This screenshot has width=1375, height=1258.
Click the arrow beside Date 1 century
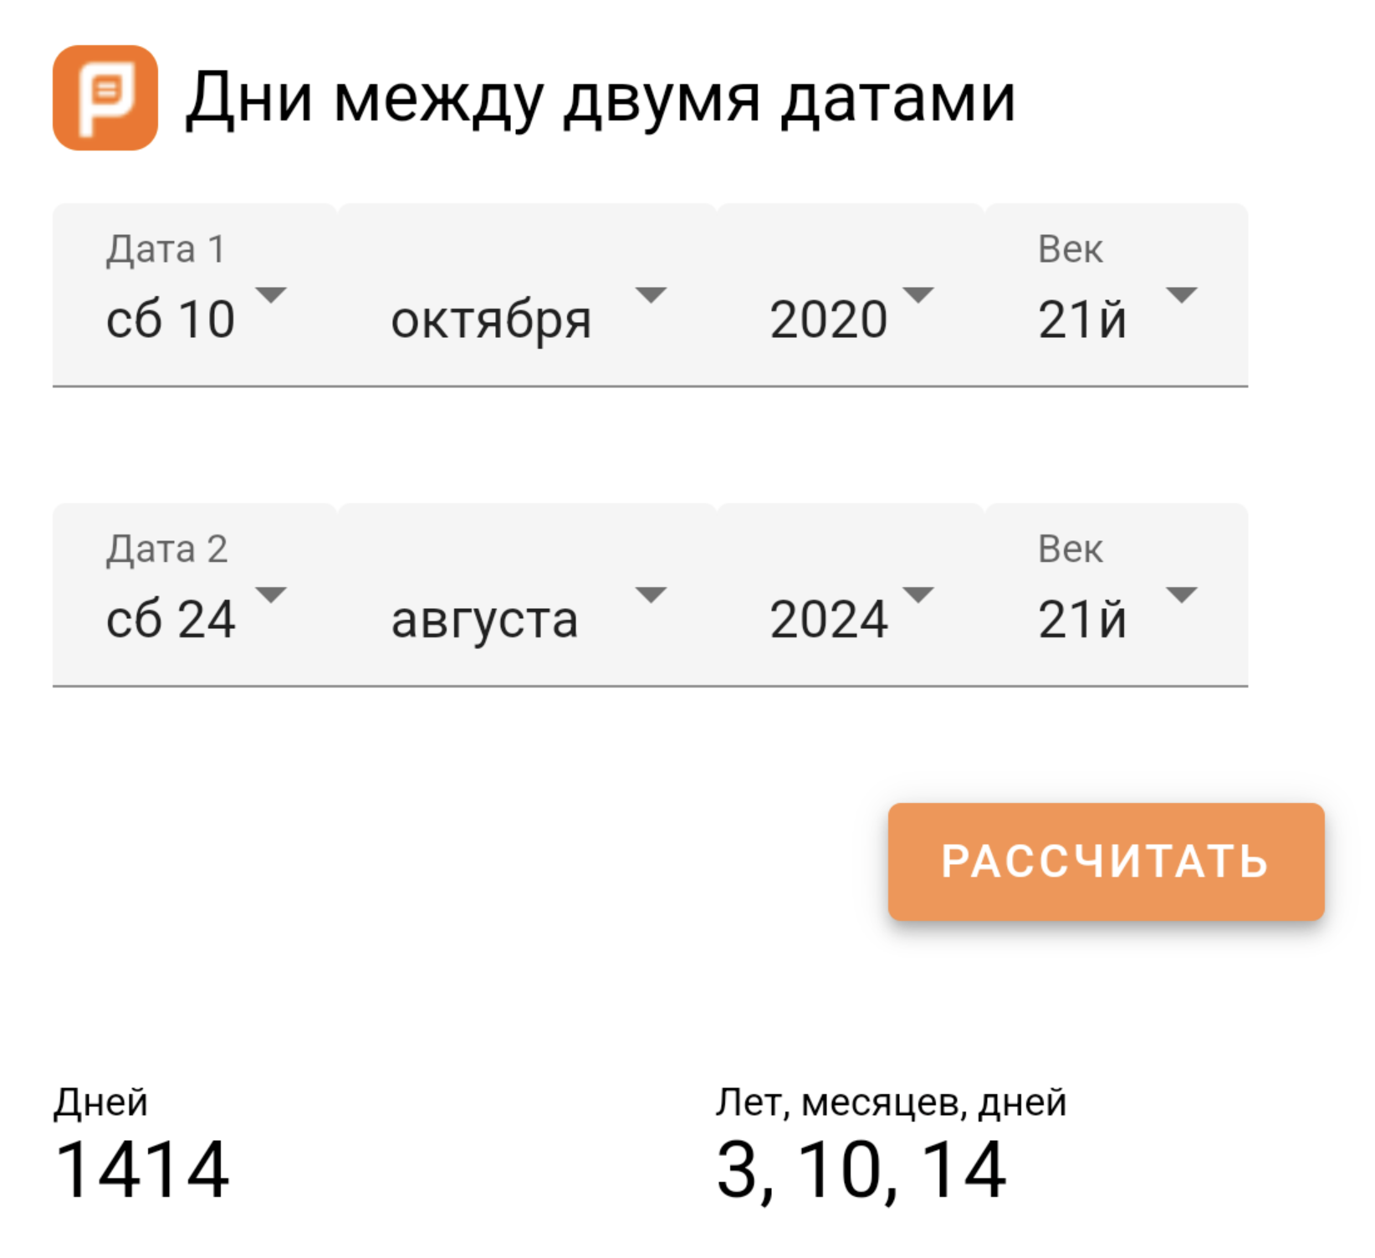coord(1181,294)
